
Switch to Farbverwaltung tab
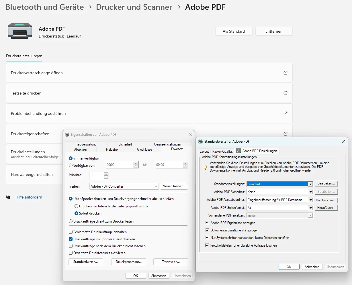(x=86, y=144)
